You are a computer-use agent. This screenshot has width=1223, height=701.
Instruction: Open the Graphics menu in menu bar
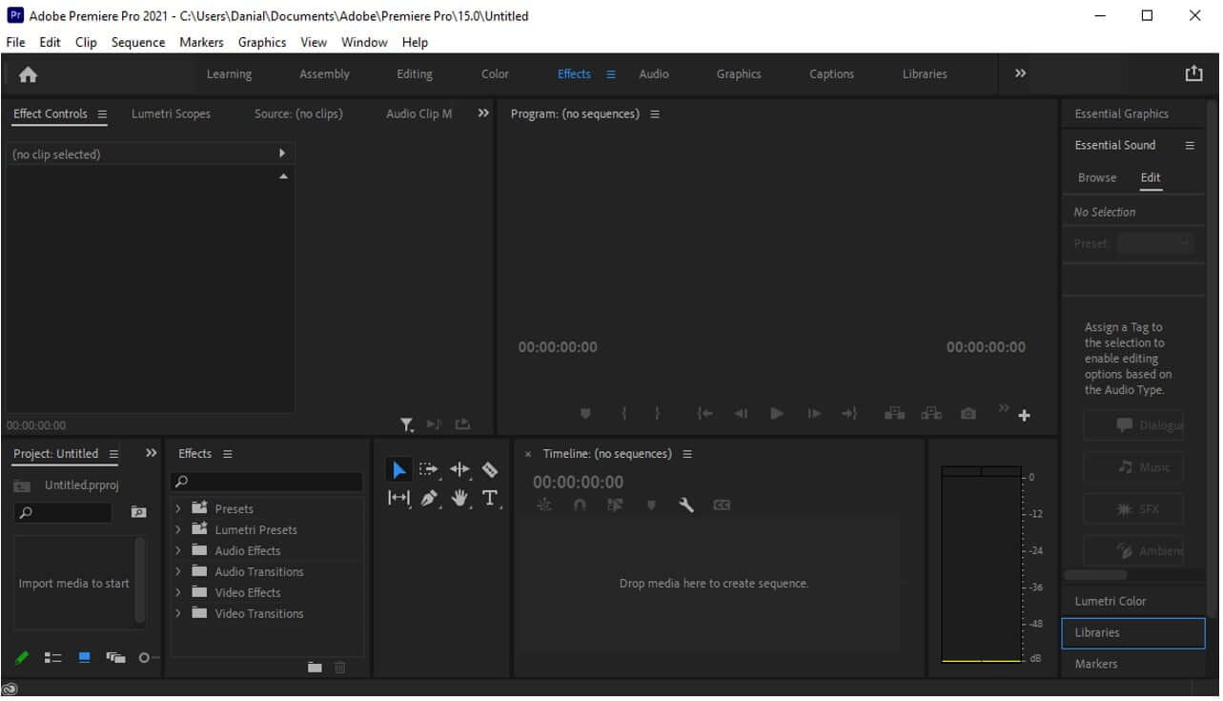(x=262, y=42)
